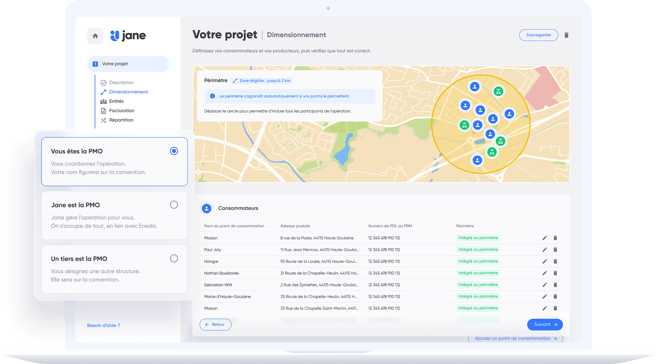This screenshot has width=656, height=364.
Task: Delete the Nathan Bouldoires row
Action: coord(555,273)
